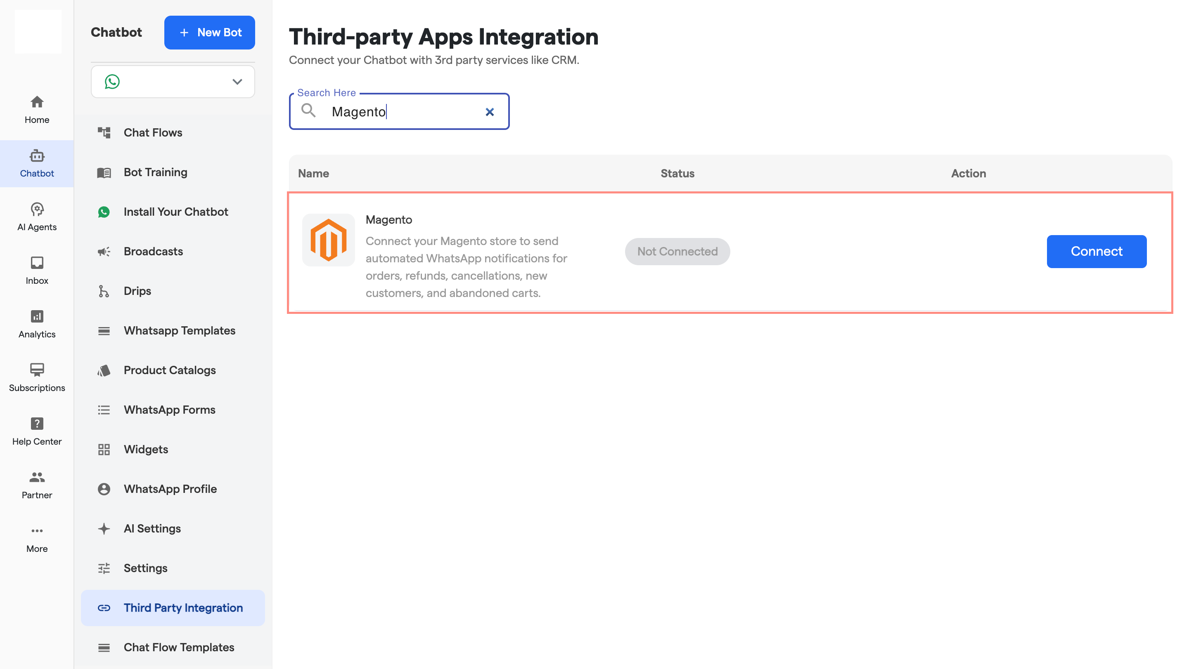Click the Third-party Apps Integration heading
1189x669 pixels.
tap(443, 37)
